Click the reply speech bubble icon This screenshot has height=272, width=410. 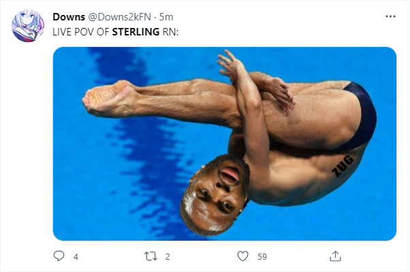[59, 256]
